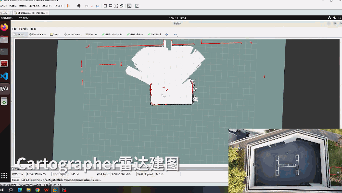Click VMware console view icon
The height and width of the screenshot is (193, 342).
click(x=129, y=6)
